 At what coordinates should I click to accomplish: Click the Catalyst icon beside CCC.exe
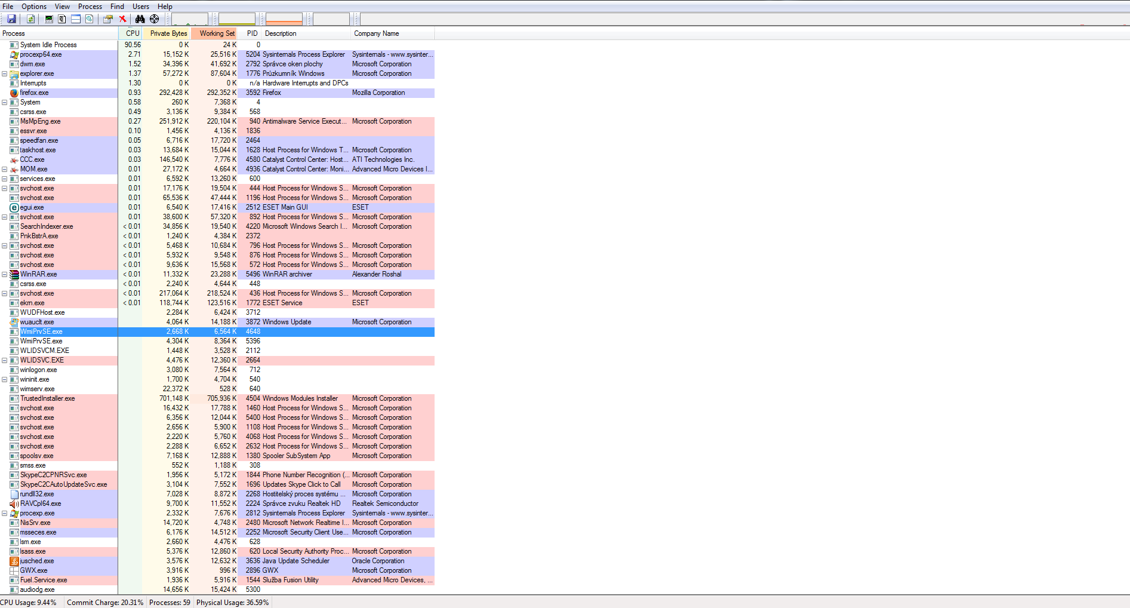(x=14, y=159)
